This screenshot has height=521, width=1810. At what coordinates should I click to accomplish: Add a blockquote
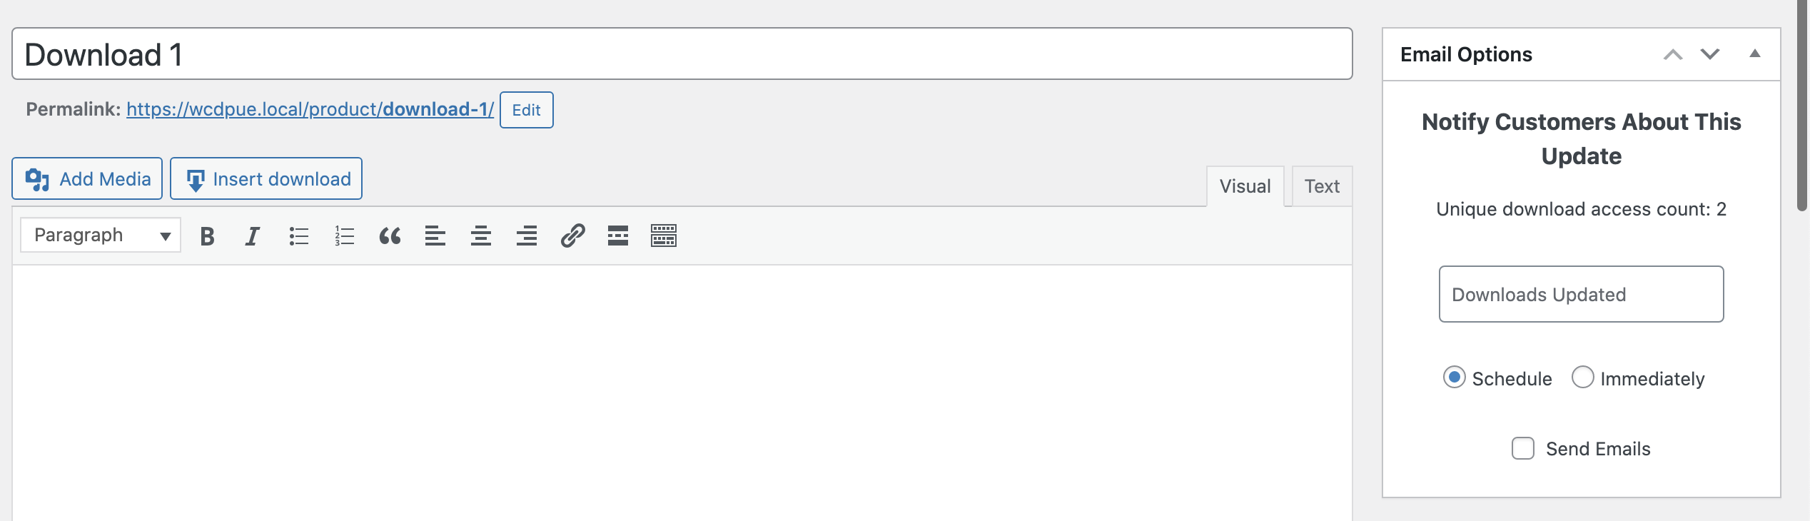[390, 236]
